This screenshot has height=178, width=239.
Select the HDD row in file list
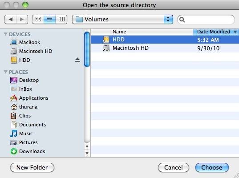(165, 40)
